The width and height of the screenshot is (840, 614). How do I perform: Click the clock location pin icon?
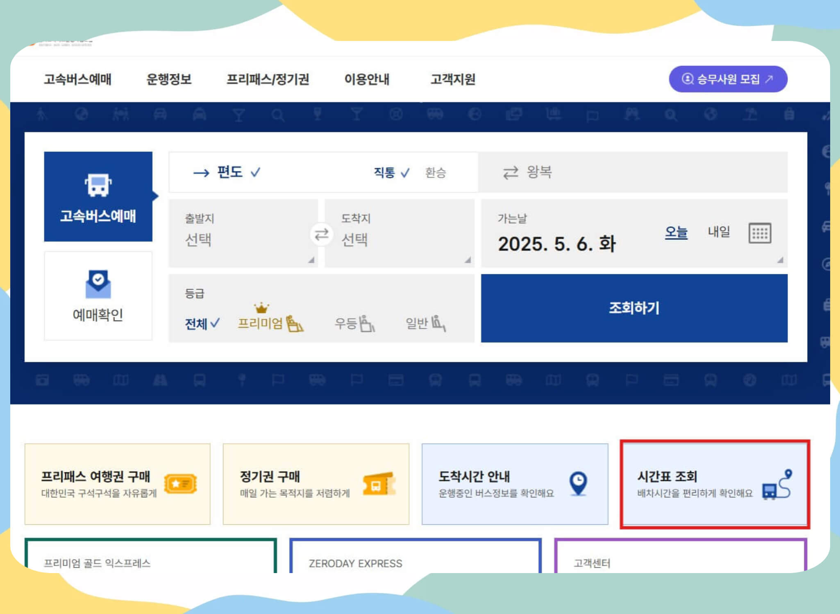[578, 484]
